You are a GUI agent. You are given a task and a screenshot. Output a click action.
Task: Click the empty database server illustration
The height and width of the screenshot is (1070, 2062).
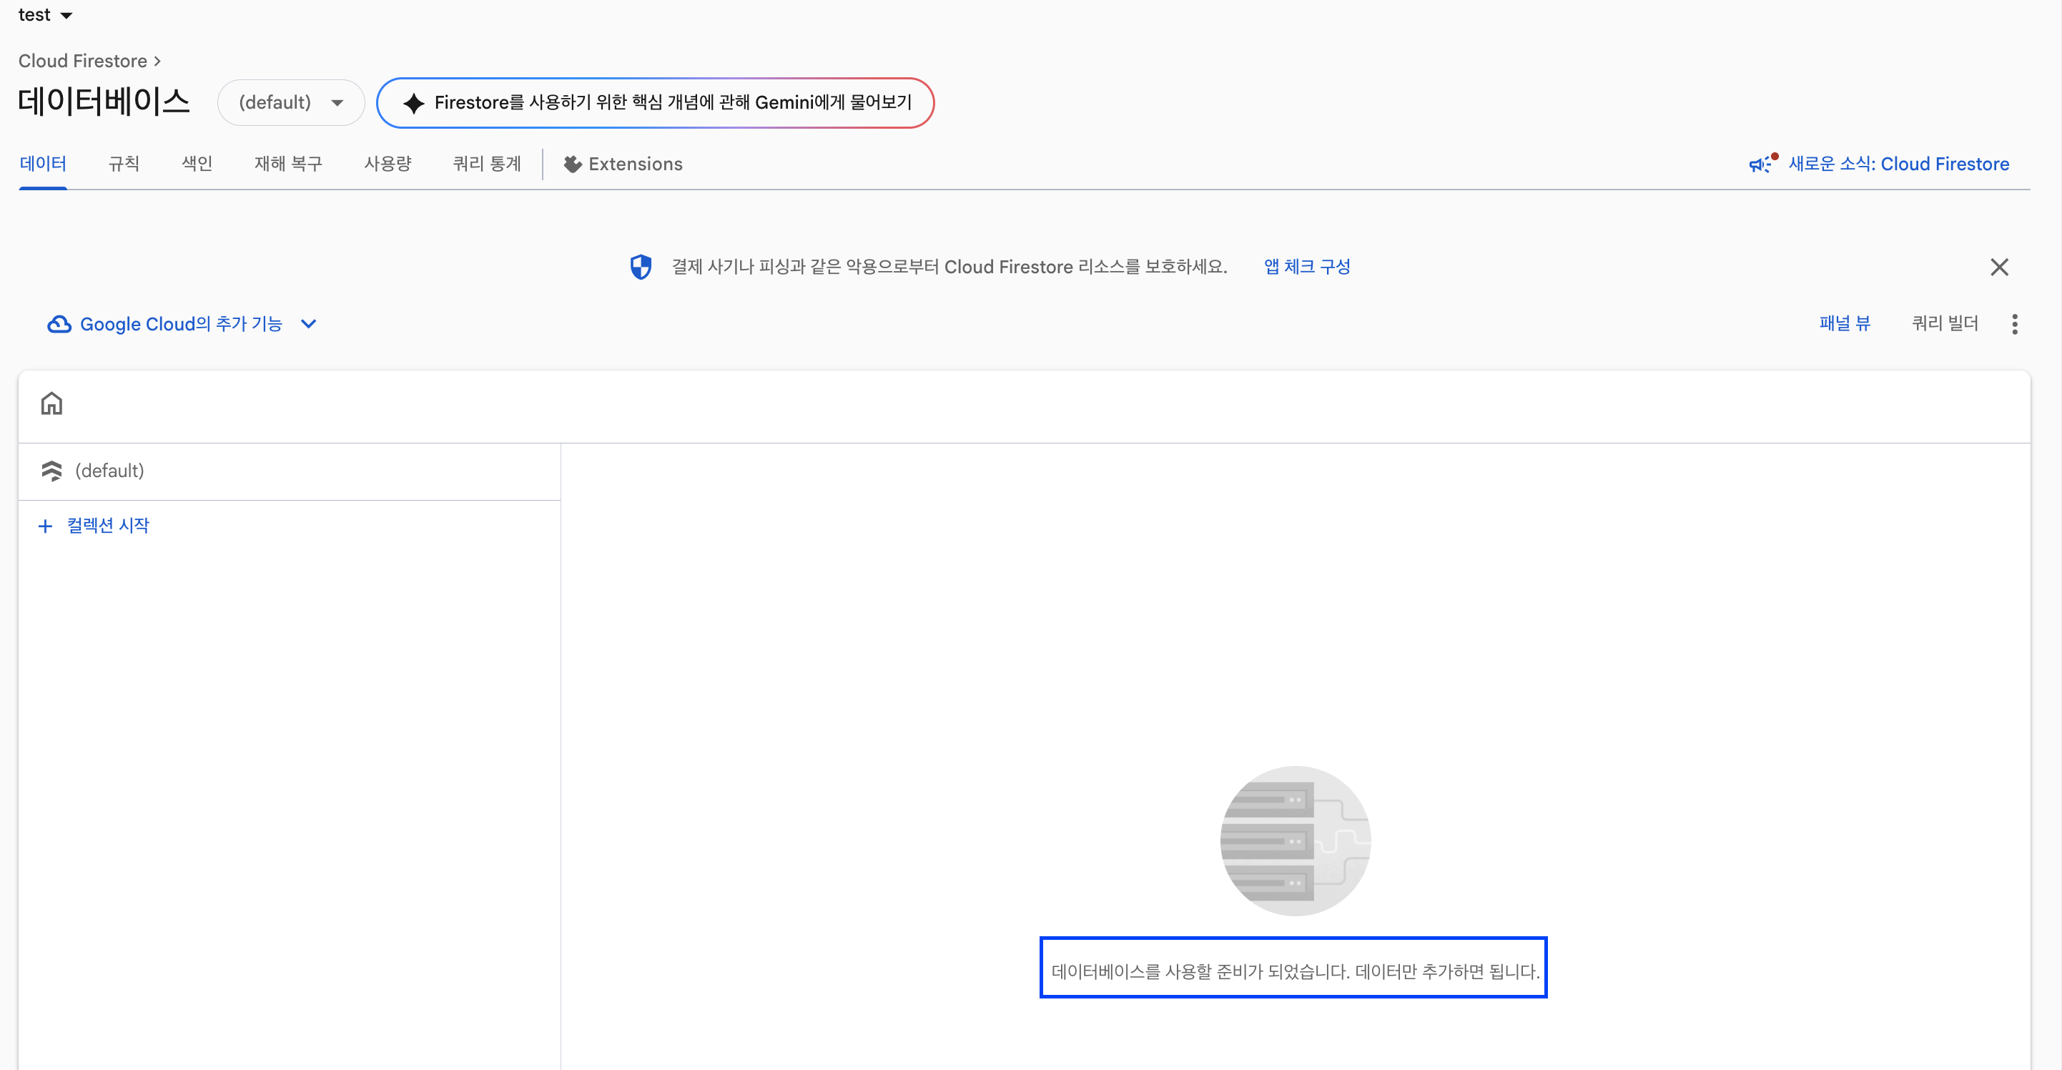1295,841
